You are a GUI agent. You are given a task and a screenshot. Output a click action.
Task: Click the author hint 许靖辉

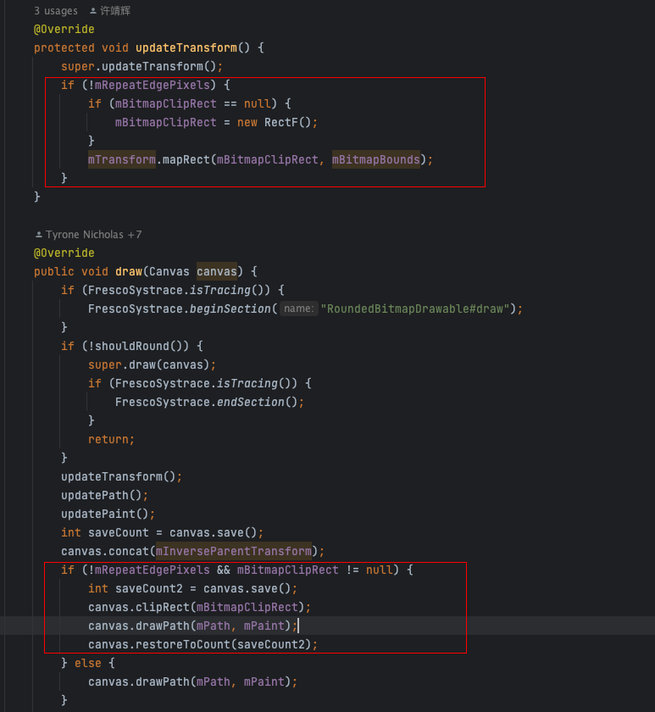point(115,11)
